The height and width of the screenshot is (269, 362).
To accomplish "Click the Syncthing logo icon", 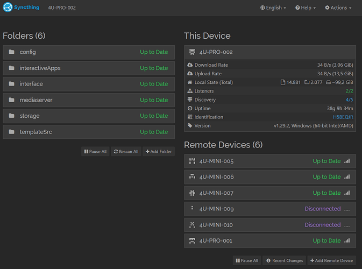I will pyautogui.click(x=8, y=8).
